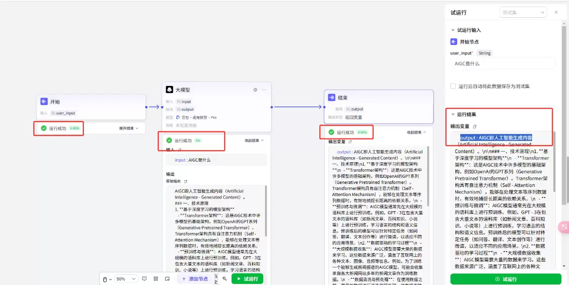
Task: Collapse the 运行结果 section
Action: tap(453, 114)
